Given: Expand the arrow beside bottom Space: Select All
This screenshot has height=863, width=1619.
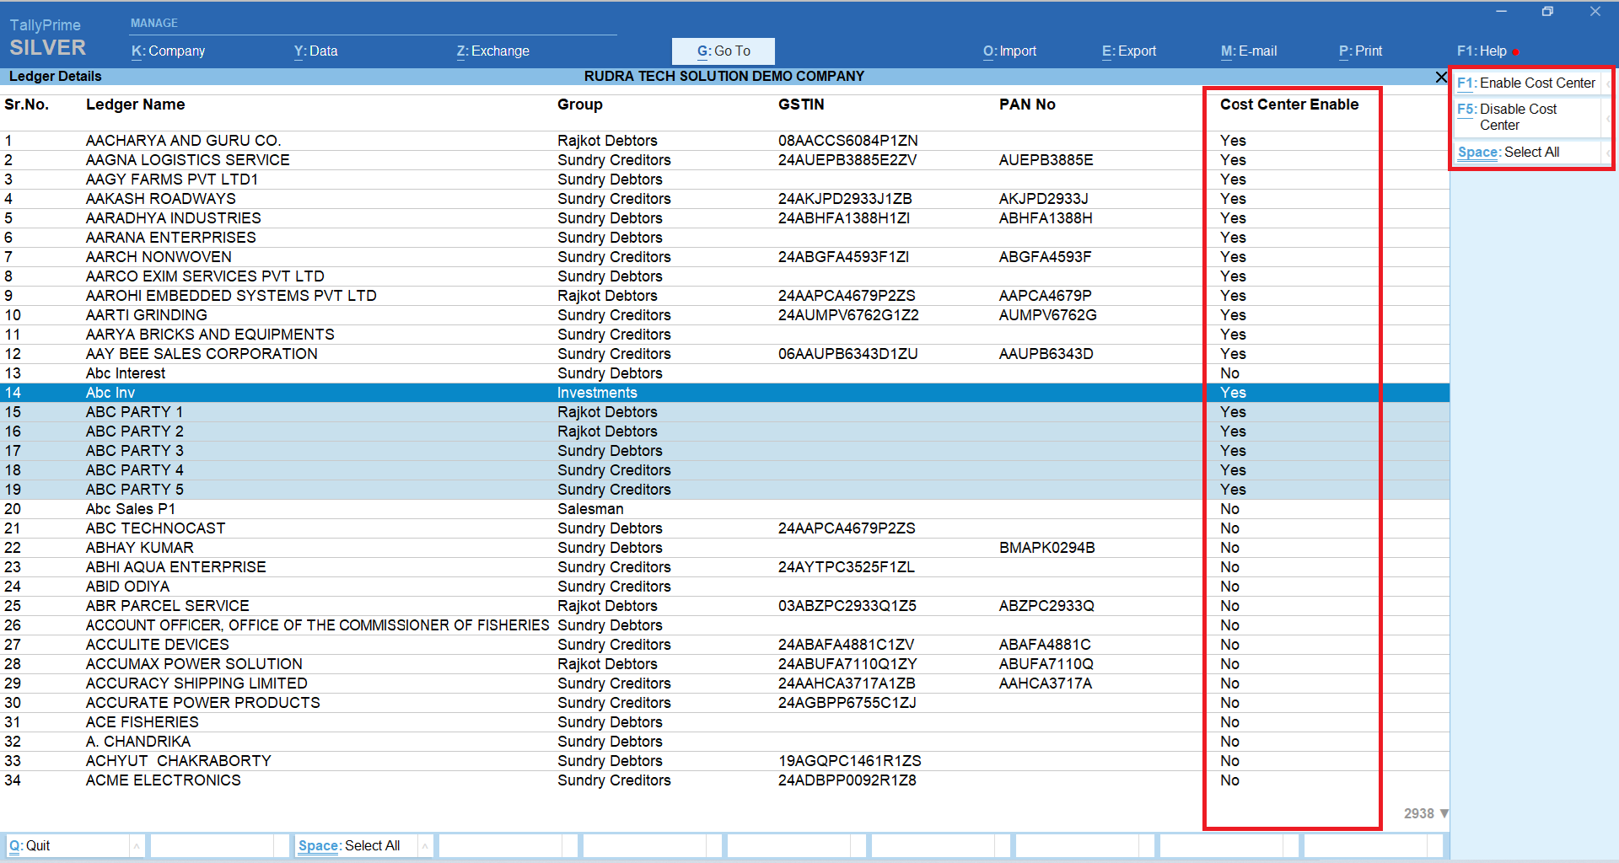Looking at the screenshot, I should pyautogui.click(x=425, y=845).
